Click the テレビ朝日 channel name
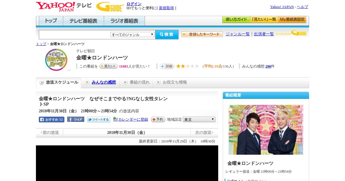This screenshot has width=345, height=181. 85,51
